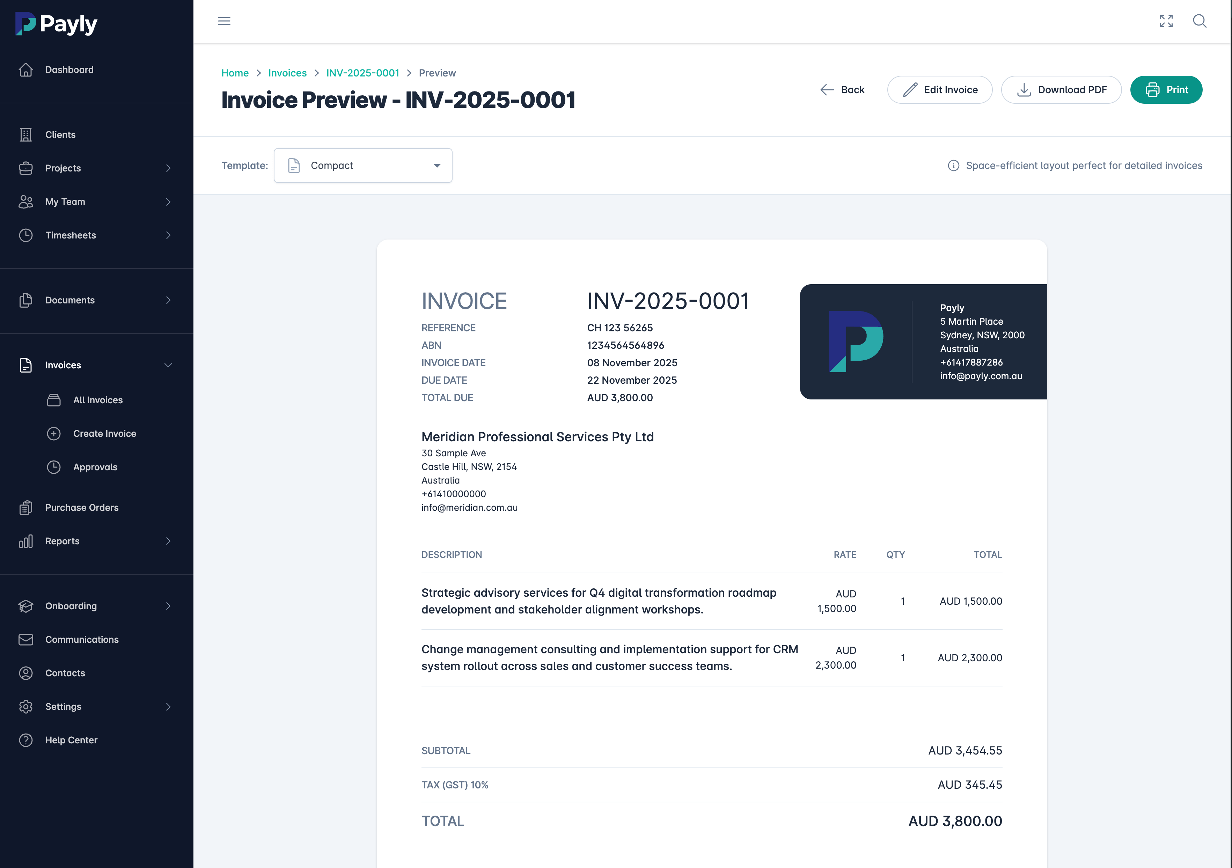Toggle fullscreen using the expand icon
1232x868 pixels.
(x=1166, y=21)
